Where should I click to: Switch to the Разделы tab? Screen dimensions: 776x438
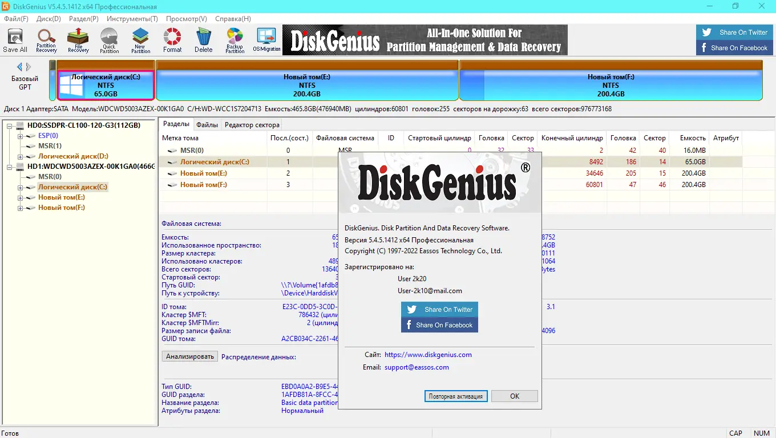coord(176,124)
